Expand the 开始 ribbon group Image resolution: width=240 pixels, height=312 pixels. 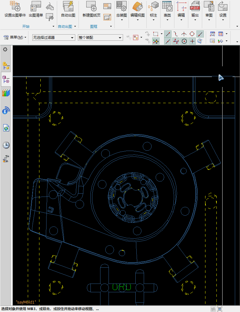(53, 26)
